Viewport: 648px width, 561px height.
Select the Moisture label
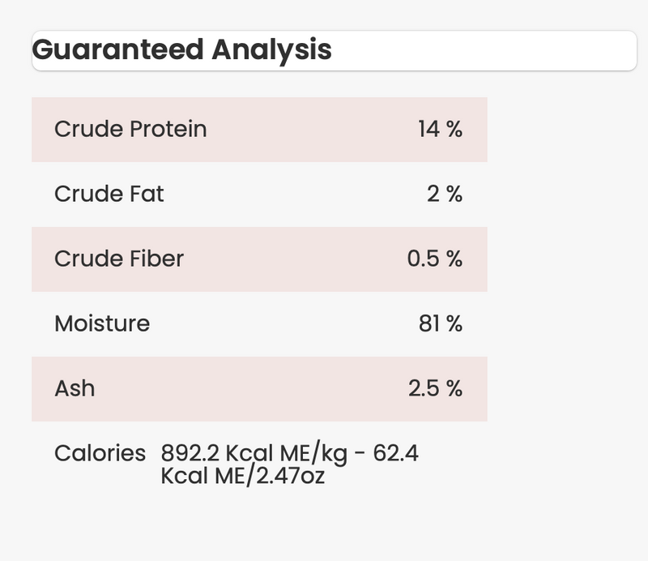102,323
